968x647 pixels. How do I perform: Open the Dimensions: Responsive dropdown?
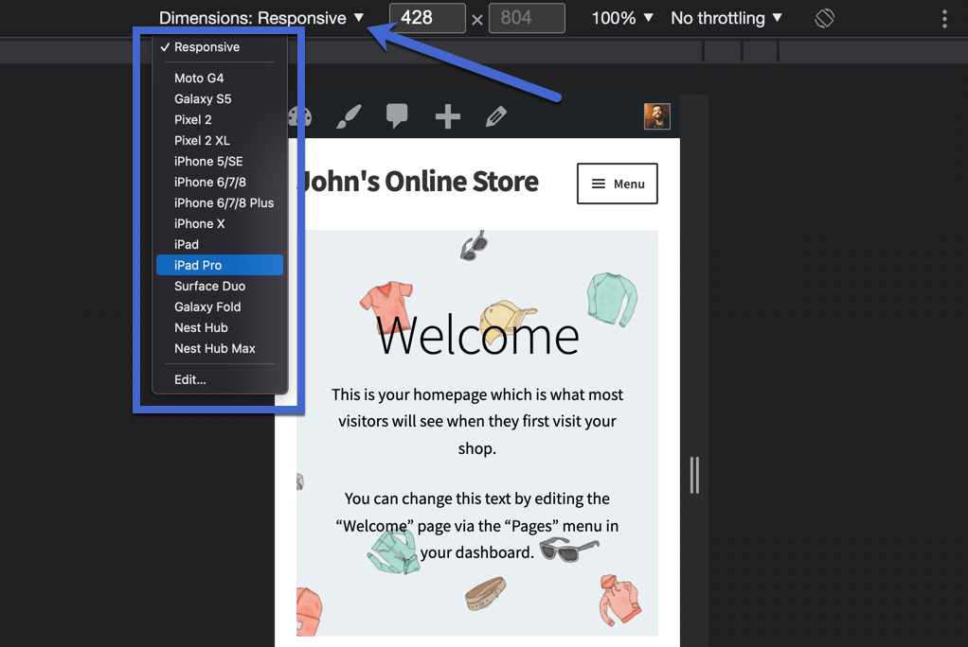(x=260, y=17)
